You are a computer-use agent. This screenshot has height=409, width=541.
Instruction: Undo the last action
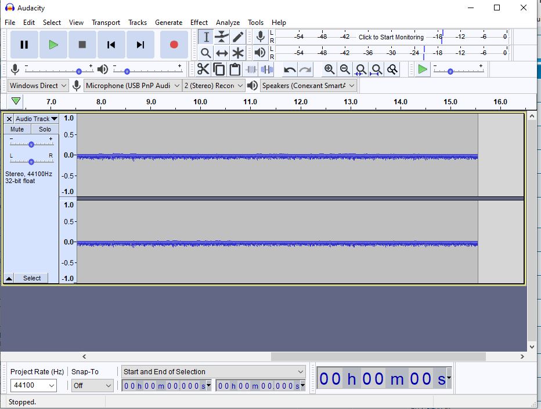click(x=289, y=70)
